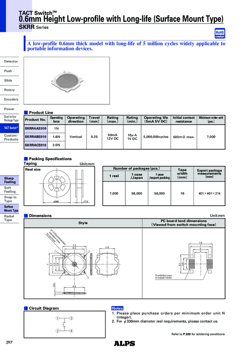Click the page number 297

pyautogui.click(x=9, y=342)
